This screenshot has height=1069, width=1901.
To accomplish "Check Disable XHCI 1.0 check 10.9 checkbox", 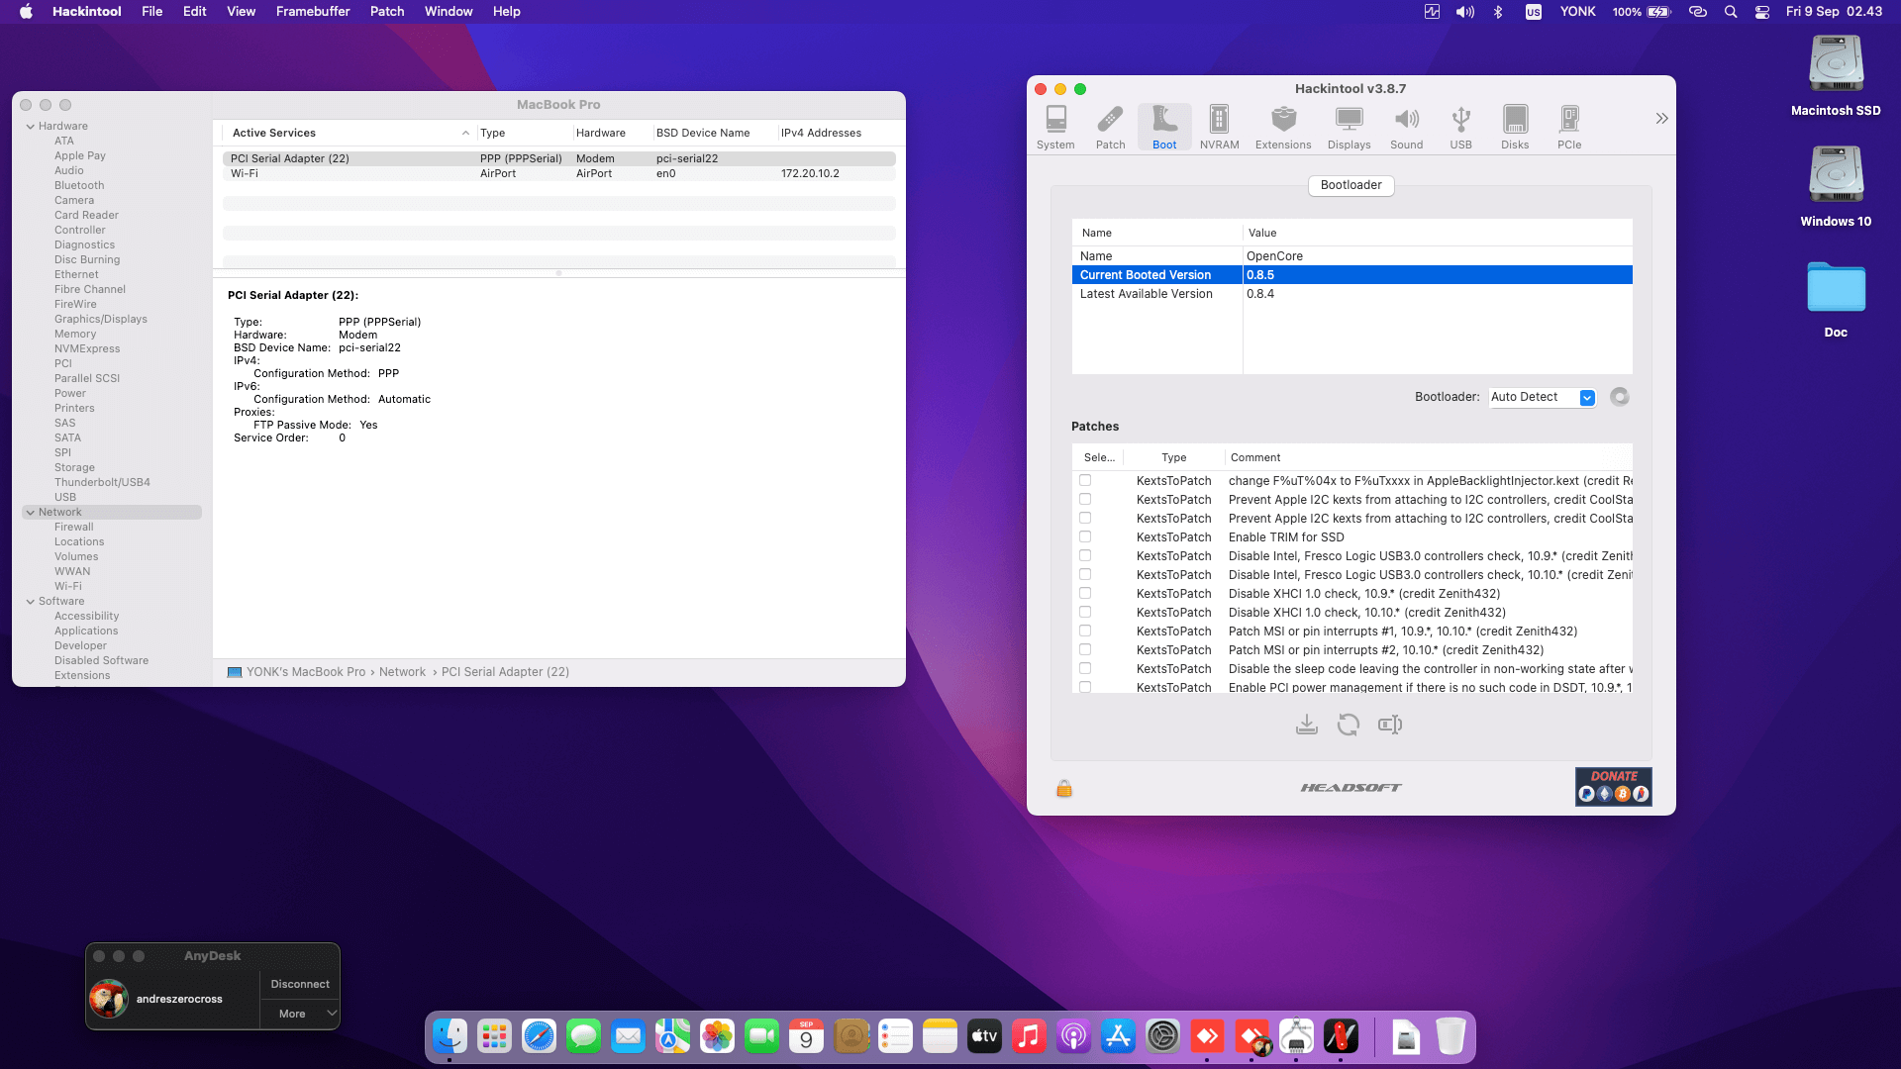I will [x=1085, y=593].
